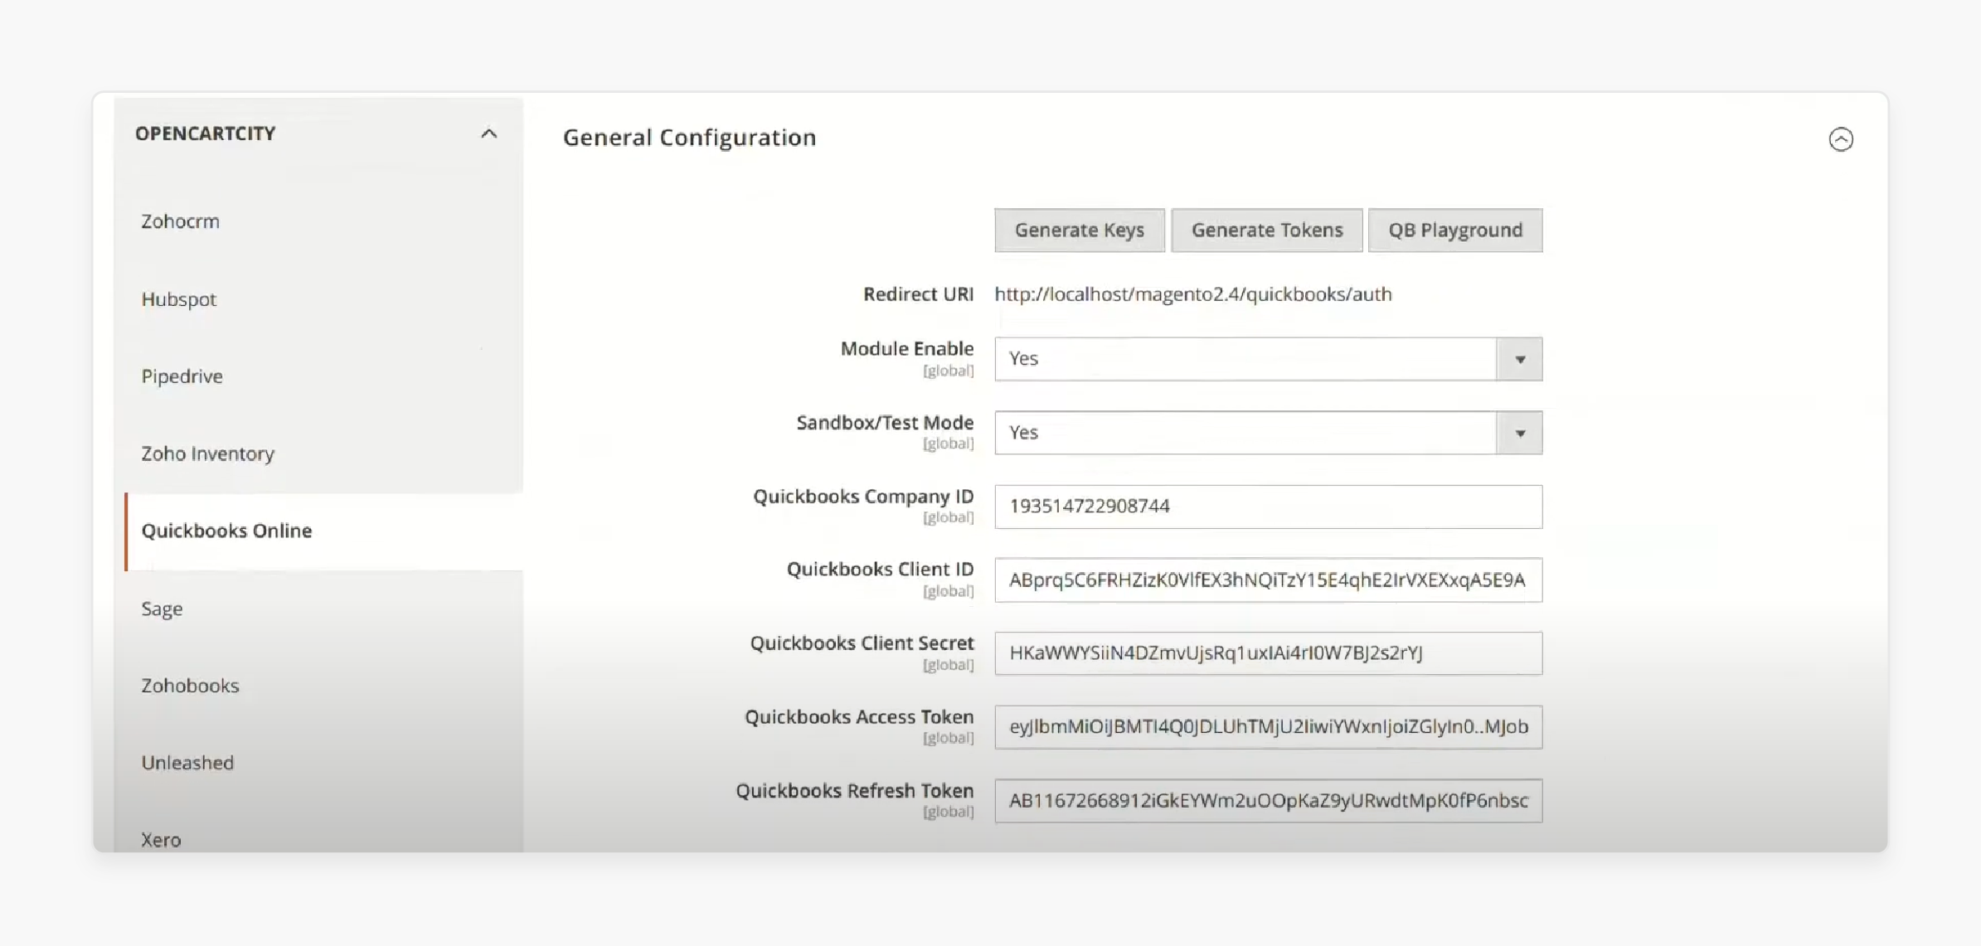The height and width of the screenshot is (946, 1981).
Task: Focus the Quickbooks Access Token field
Action: (1268, 727)
